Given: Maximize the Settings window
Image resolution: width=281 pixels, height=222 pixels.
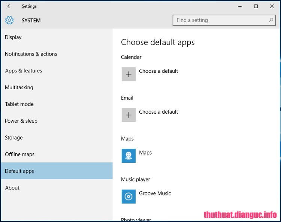Looking at the screenshot, I should [x=256, y=6].
